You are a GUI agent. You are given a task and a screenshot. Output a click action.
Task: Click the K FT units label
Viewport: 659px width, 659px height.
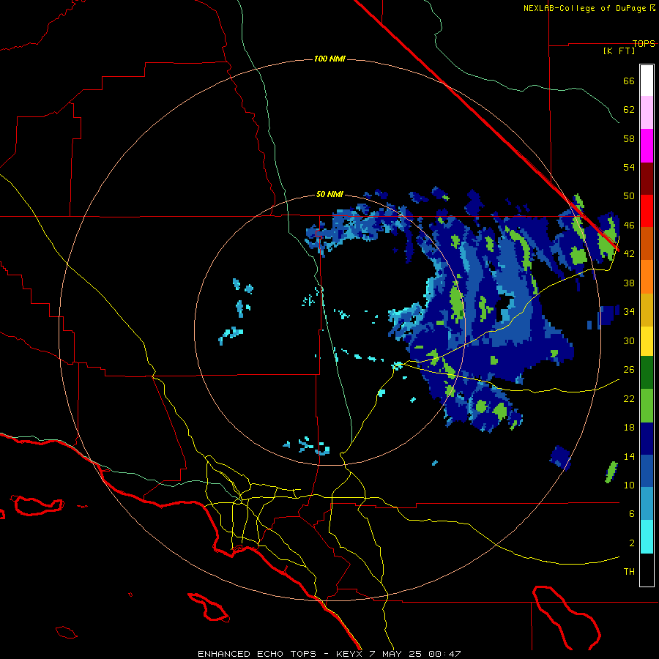point(619,51)
